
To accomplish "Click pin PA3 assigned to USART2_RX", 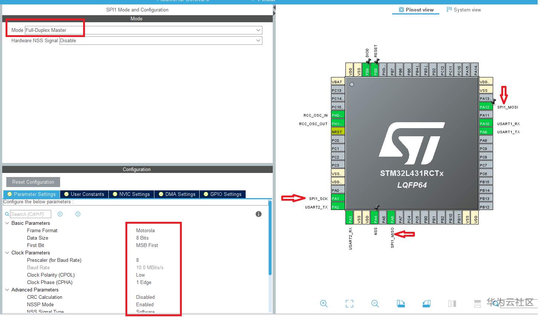I will point(350,217).
